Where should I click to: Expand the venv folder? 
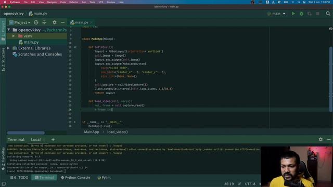pos(14,36)
